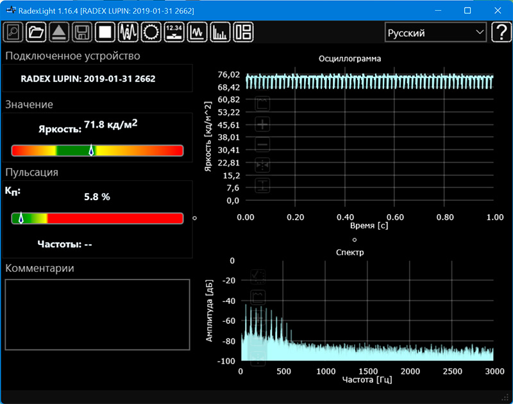Click the 12.34 numeric readout icon

point(174,32)
